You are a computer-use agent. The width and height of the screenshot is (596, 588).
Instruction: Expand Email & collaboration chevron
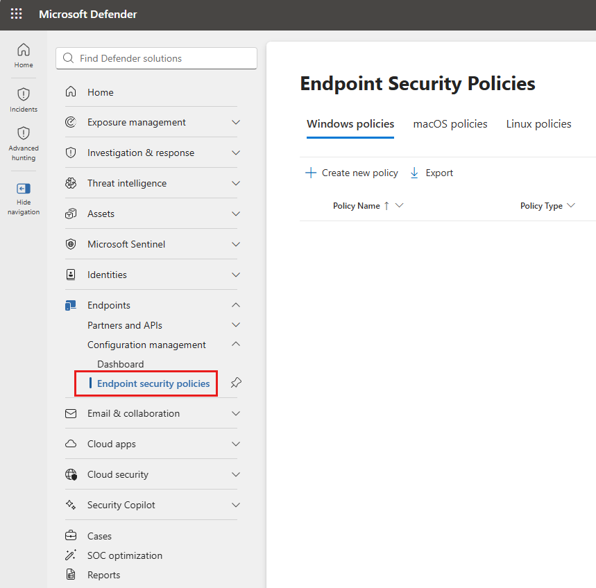pos(236,413)
